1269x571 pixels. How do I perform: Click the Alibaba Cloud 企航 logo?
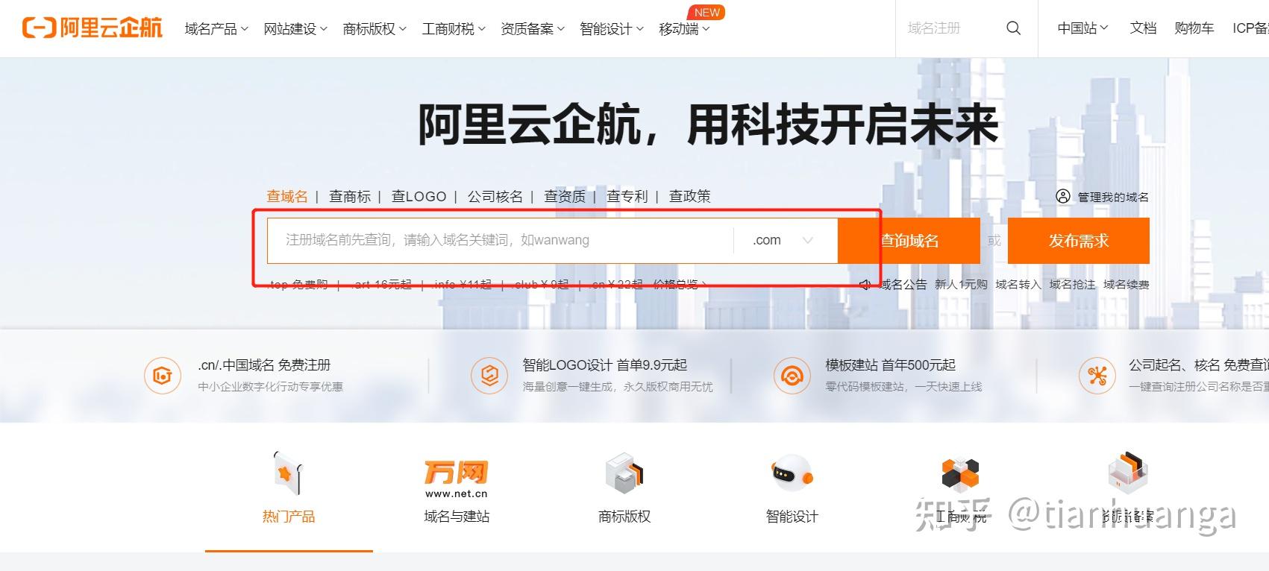(93, 28)
